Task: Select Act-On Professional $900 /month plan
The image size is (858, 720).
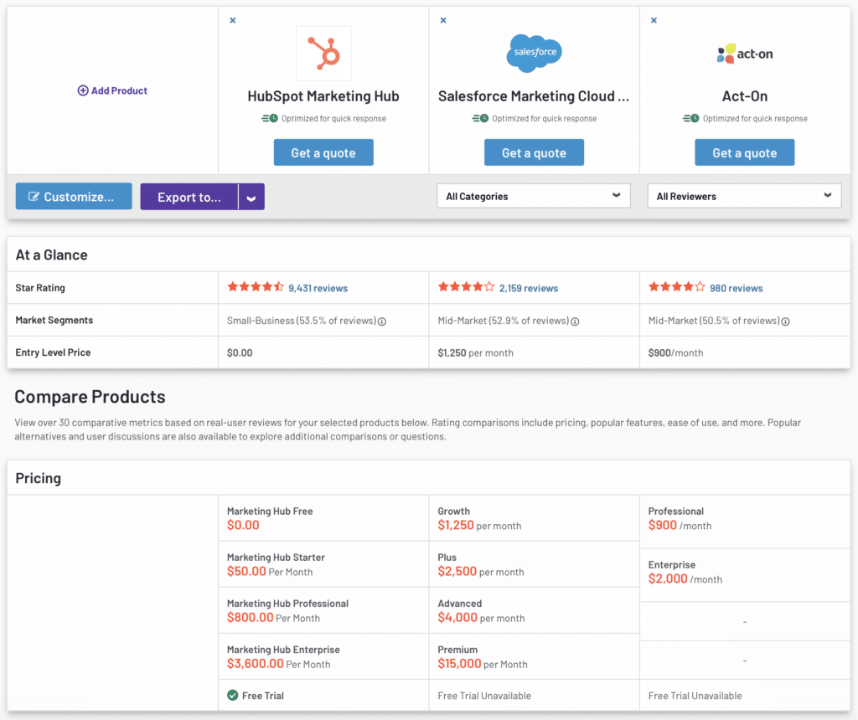Action: 745,522
